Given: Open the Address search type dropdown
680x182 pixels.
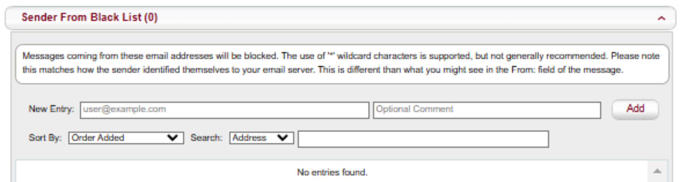Looking at the screenshot, I should coord(261,138).
